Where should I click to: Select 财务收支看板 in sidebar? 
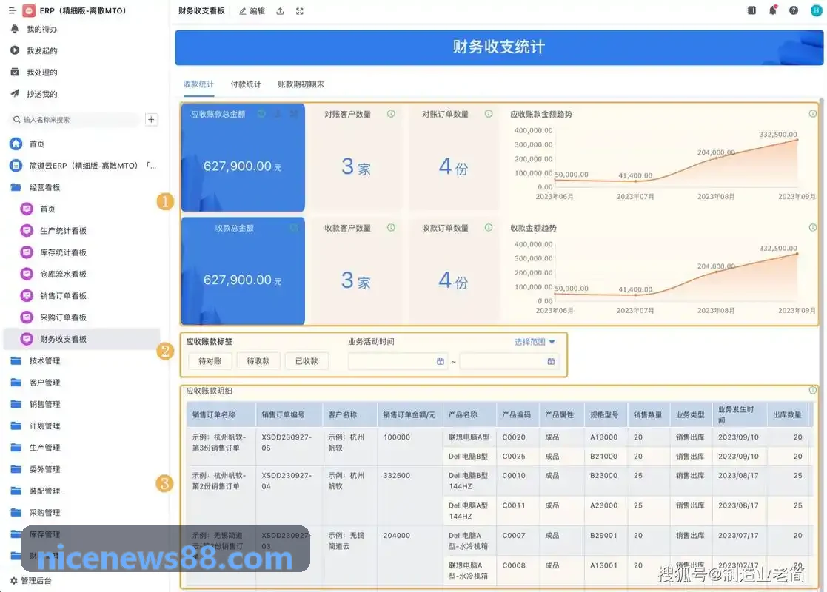81,339
